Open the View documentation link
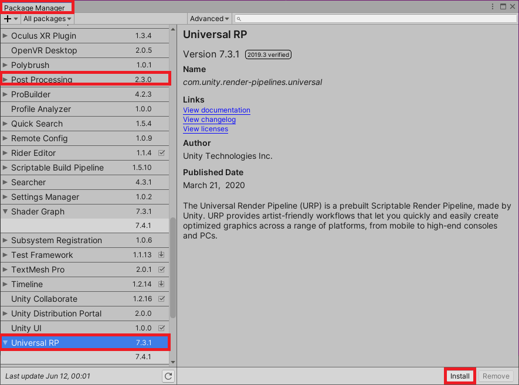 (x=216, y=110)
